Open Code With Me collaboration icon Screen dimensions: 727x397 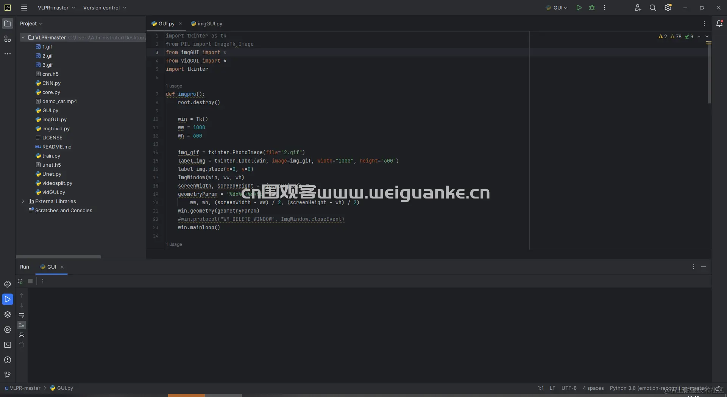click(x=638, y=8)
